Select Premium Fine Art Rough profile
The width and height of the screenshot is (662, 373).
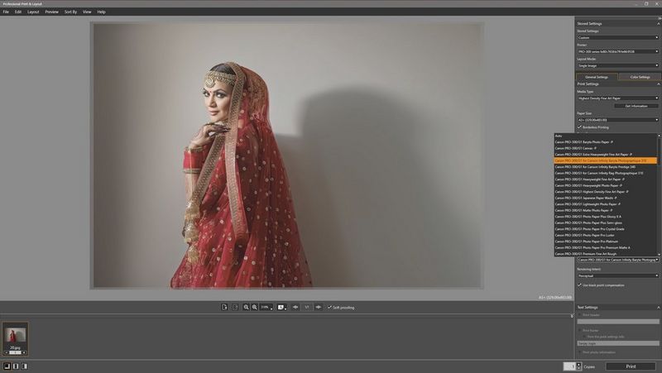[606, 254]
